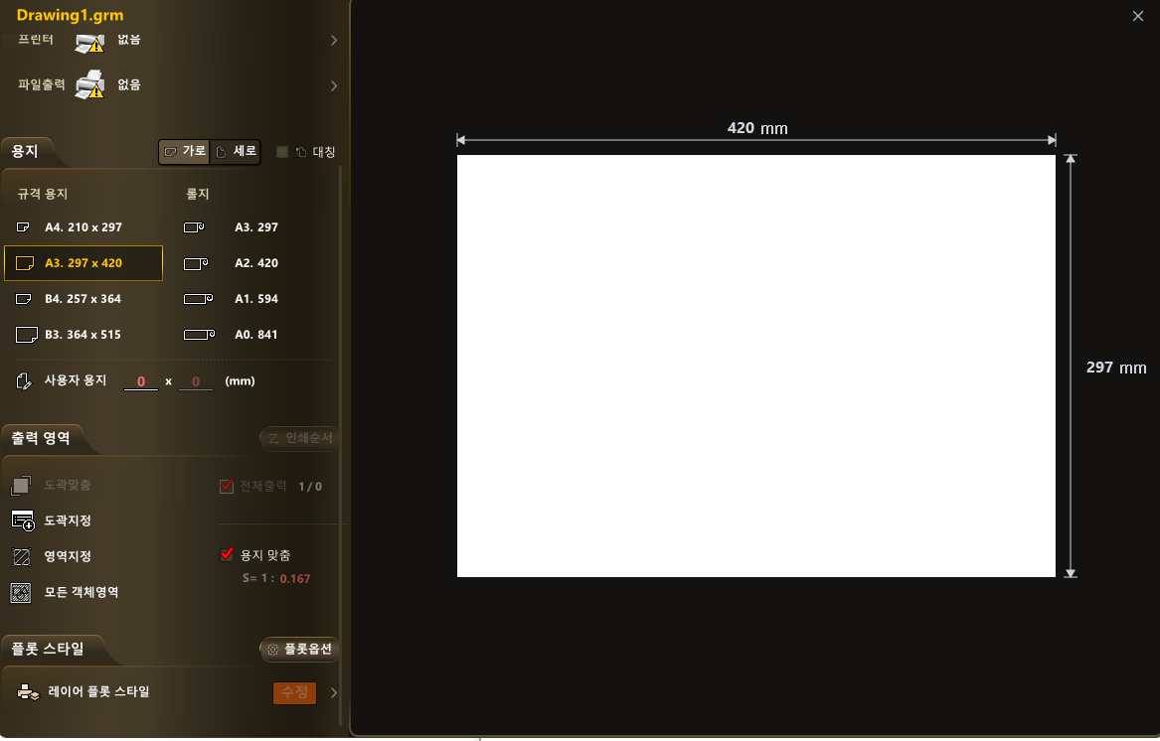This screenshot has height=741, width=1160.
Task: Click the 수정 edit button
Action: (294, 693)
